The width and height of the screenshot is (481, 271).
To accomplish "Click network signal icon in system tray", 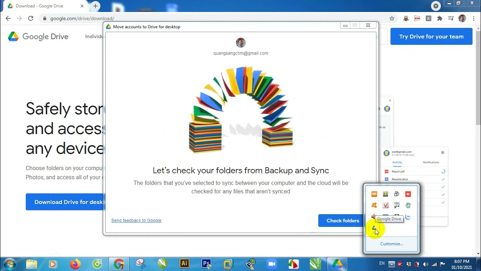I will (x=434, y=264).
